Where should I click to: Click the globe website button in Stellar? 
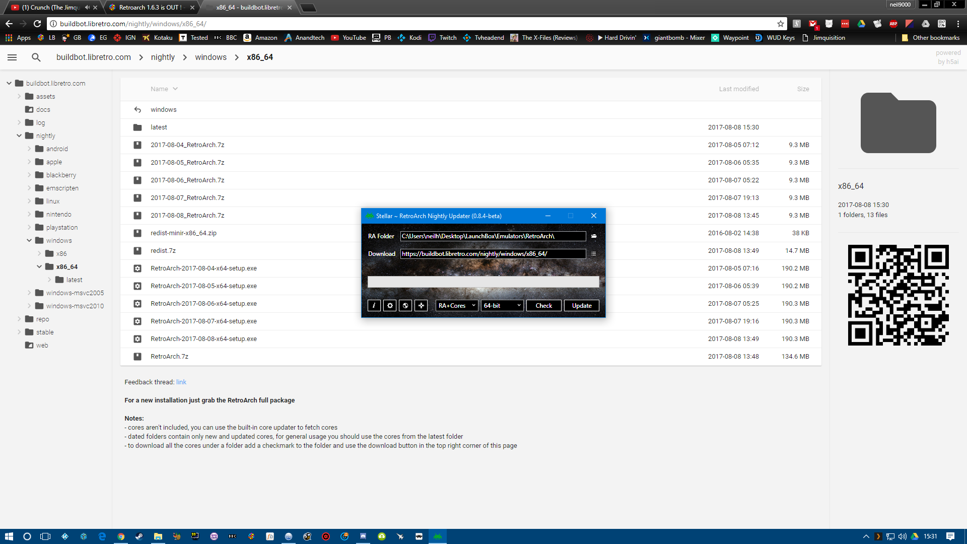point(405,305)
